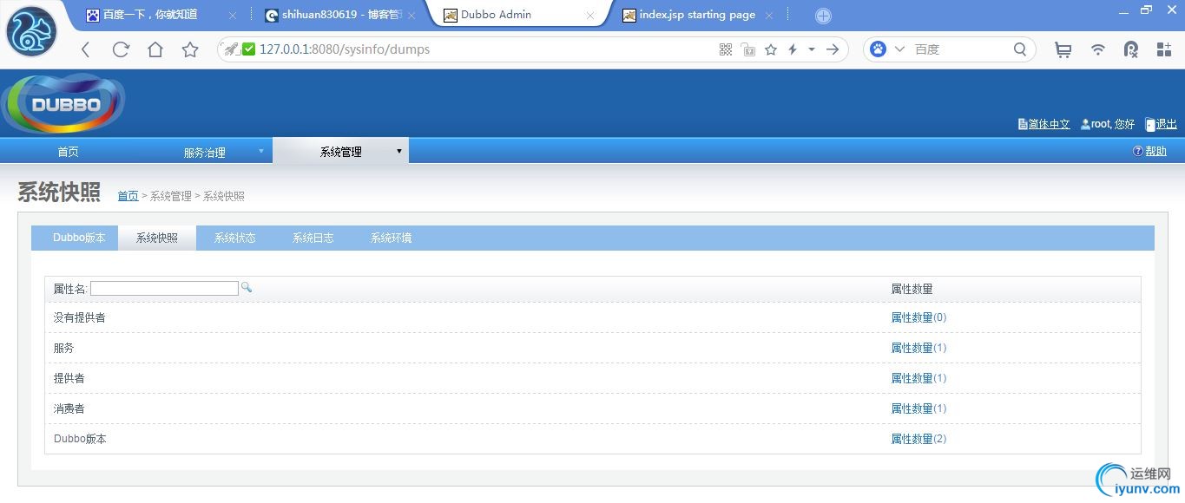Click the UC browser squirrel logo
This screenshot has height=503, width=1185.
point(31,30)
